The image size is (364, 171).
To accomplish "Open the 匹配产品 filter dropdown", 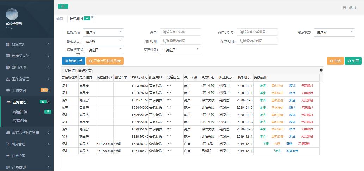I will point(104,33).
